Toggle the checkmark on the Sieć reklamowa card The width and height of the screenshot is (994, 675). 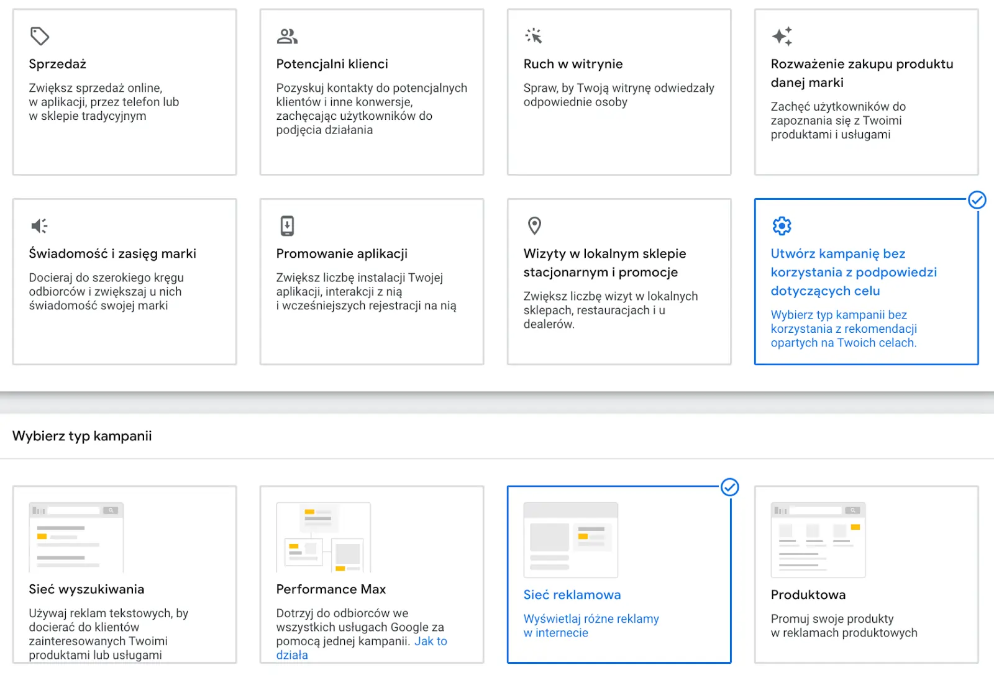(730, 487)
